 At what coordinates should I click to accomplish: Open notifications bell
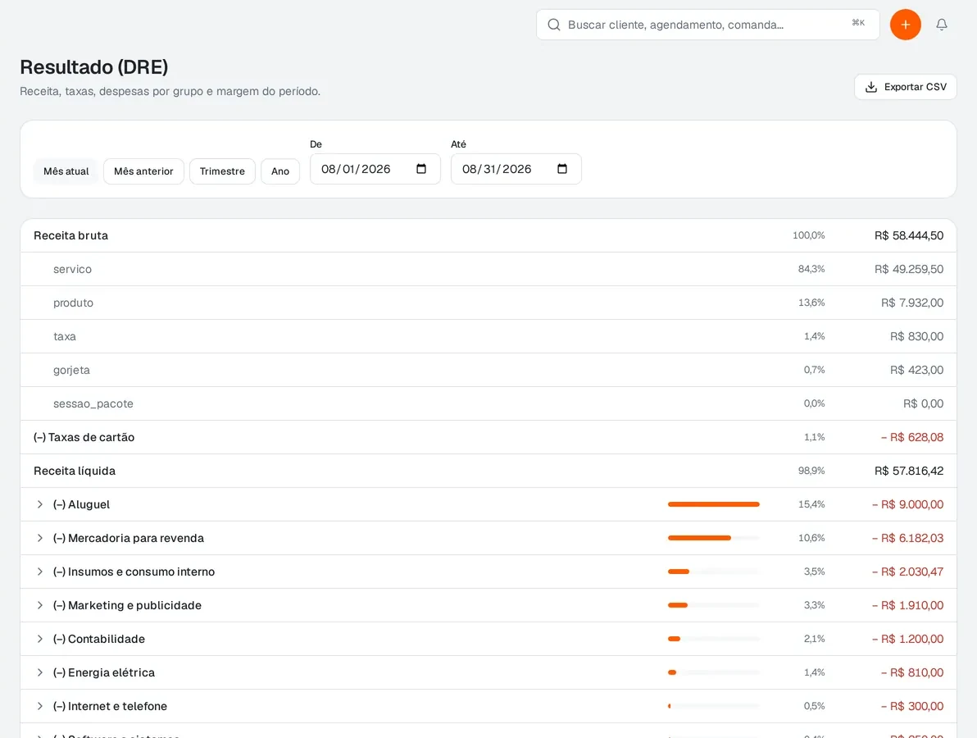942,25
